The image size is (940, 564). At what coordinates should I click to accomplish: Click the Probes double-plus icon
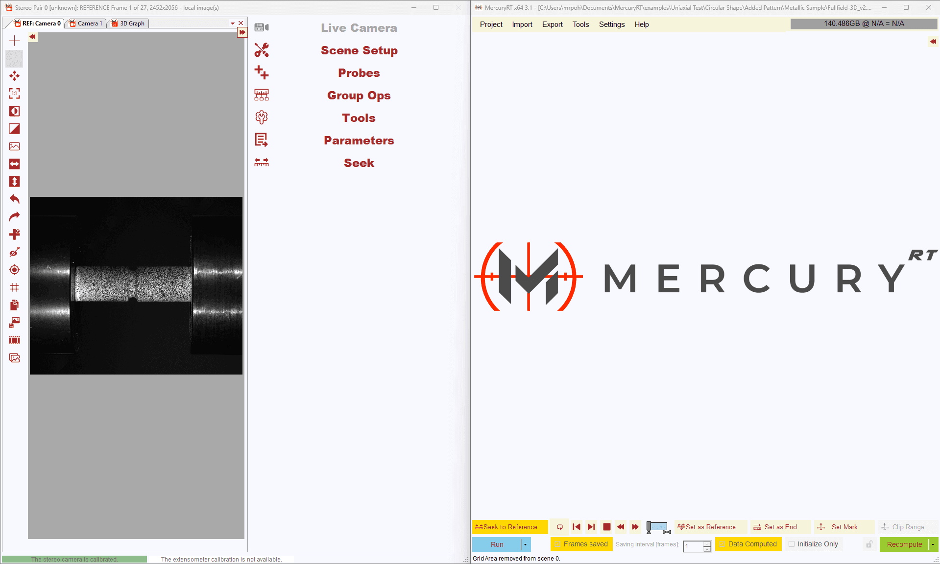tap(262, 72)
